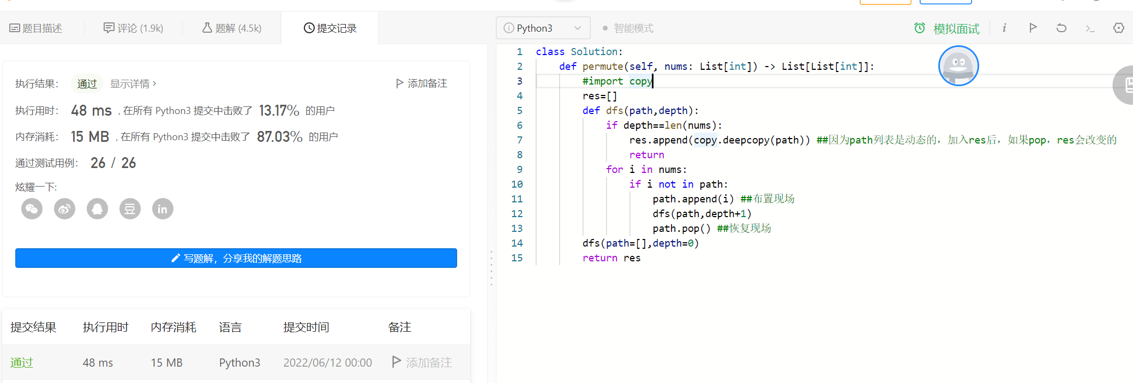Share result via the Douban icon
This screenshot has width=1133, height=383.
coord(130,209)
